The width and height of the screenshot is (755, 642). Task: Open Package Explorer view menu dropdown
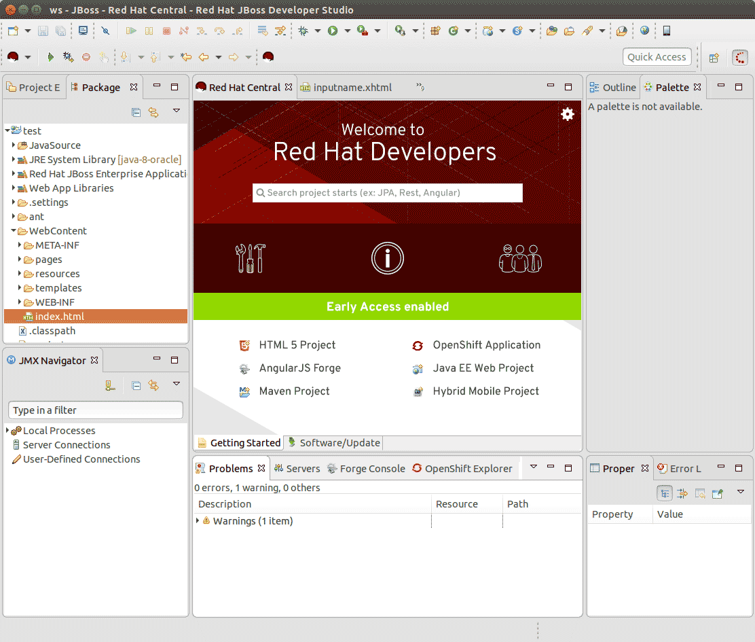(x=177, y=111)
